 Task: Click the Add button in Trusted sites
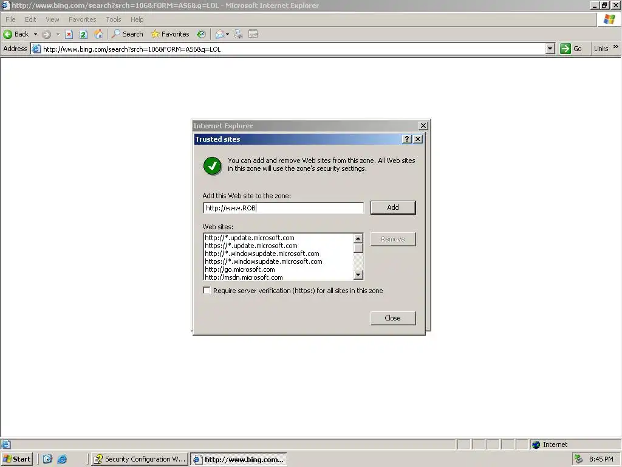point(393,207)
